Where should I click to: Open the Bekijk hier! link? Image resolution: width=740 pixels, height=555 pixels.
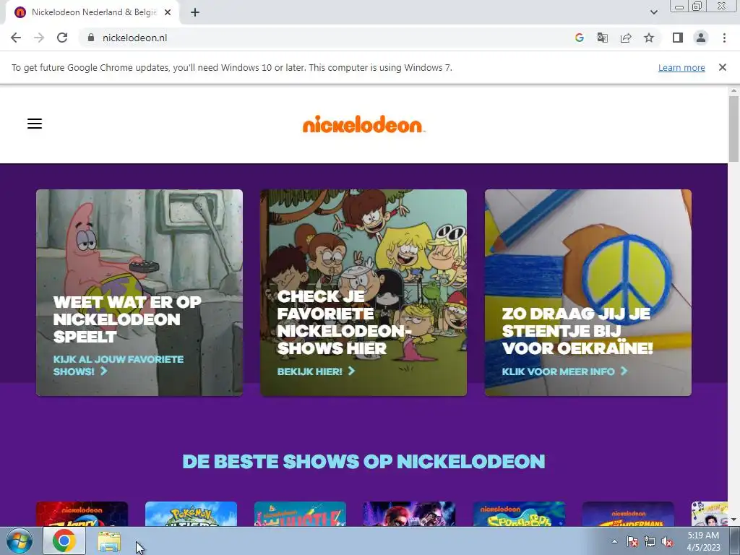(x=316, y=371)
